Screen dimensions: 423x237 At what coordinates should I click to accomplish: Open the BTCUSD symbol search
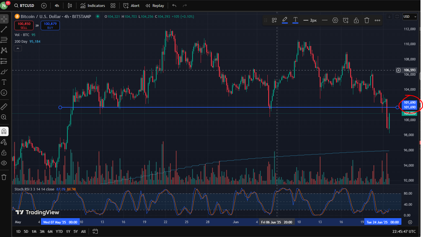24,6
